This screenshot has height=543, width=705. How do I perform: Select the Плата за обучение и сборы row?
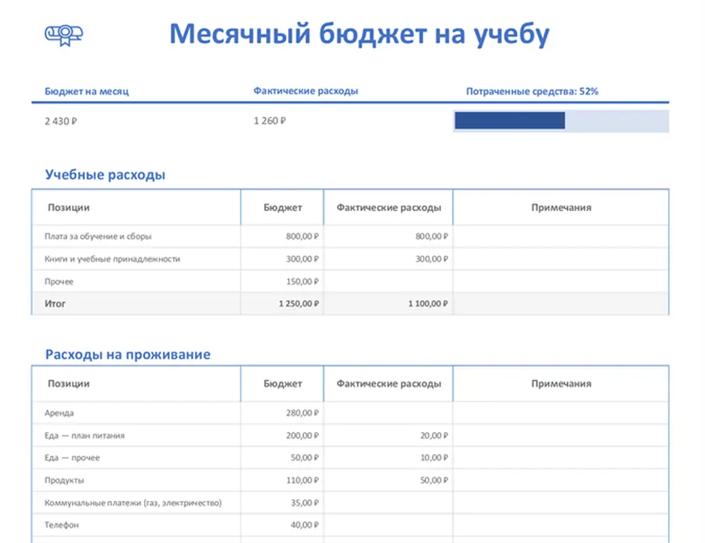tap(95, 236)
